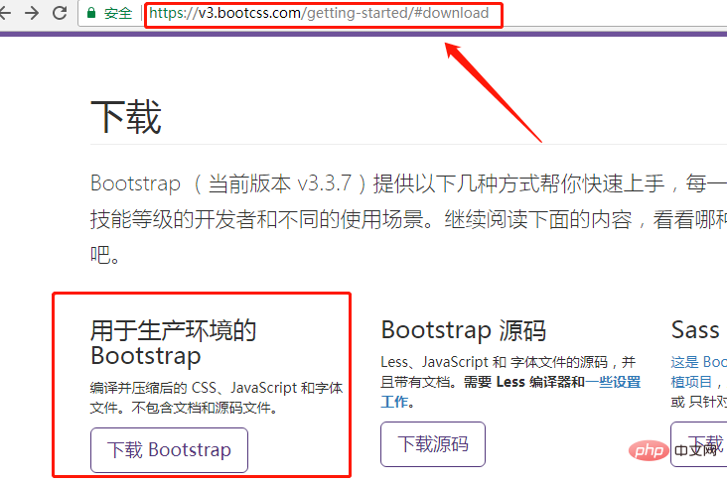Click the 下载 Bootstrap button
The image size is (727, 483).
point(169,450)
